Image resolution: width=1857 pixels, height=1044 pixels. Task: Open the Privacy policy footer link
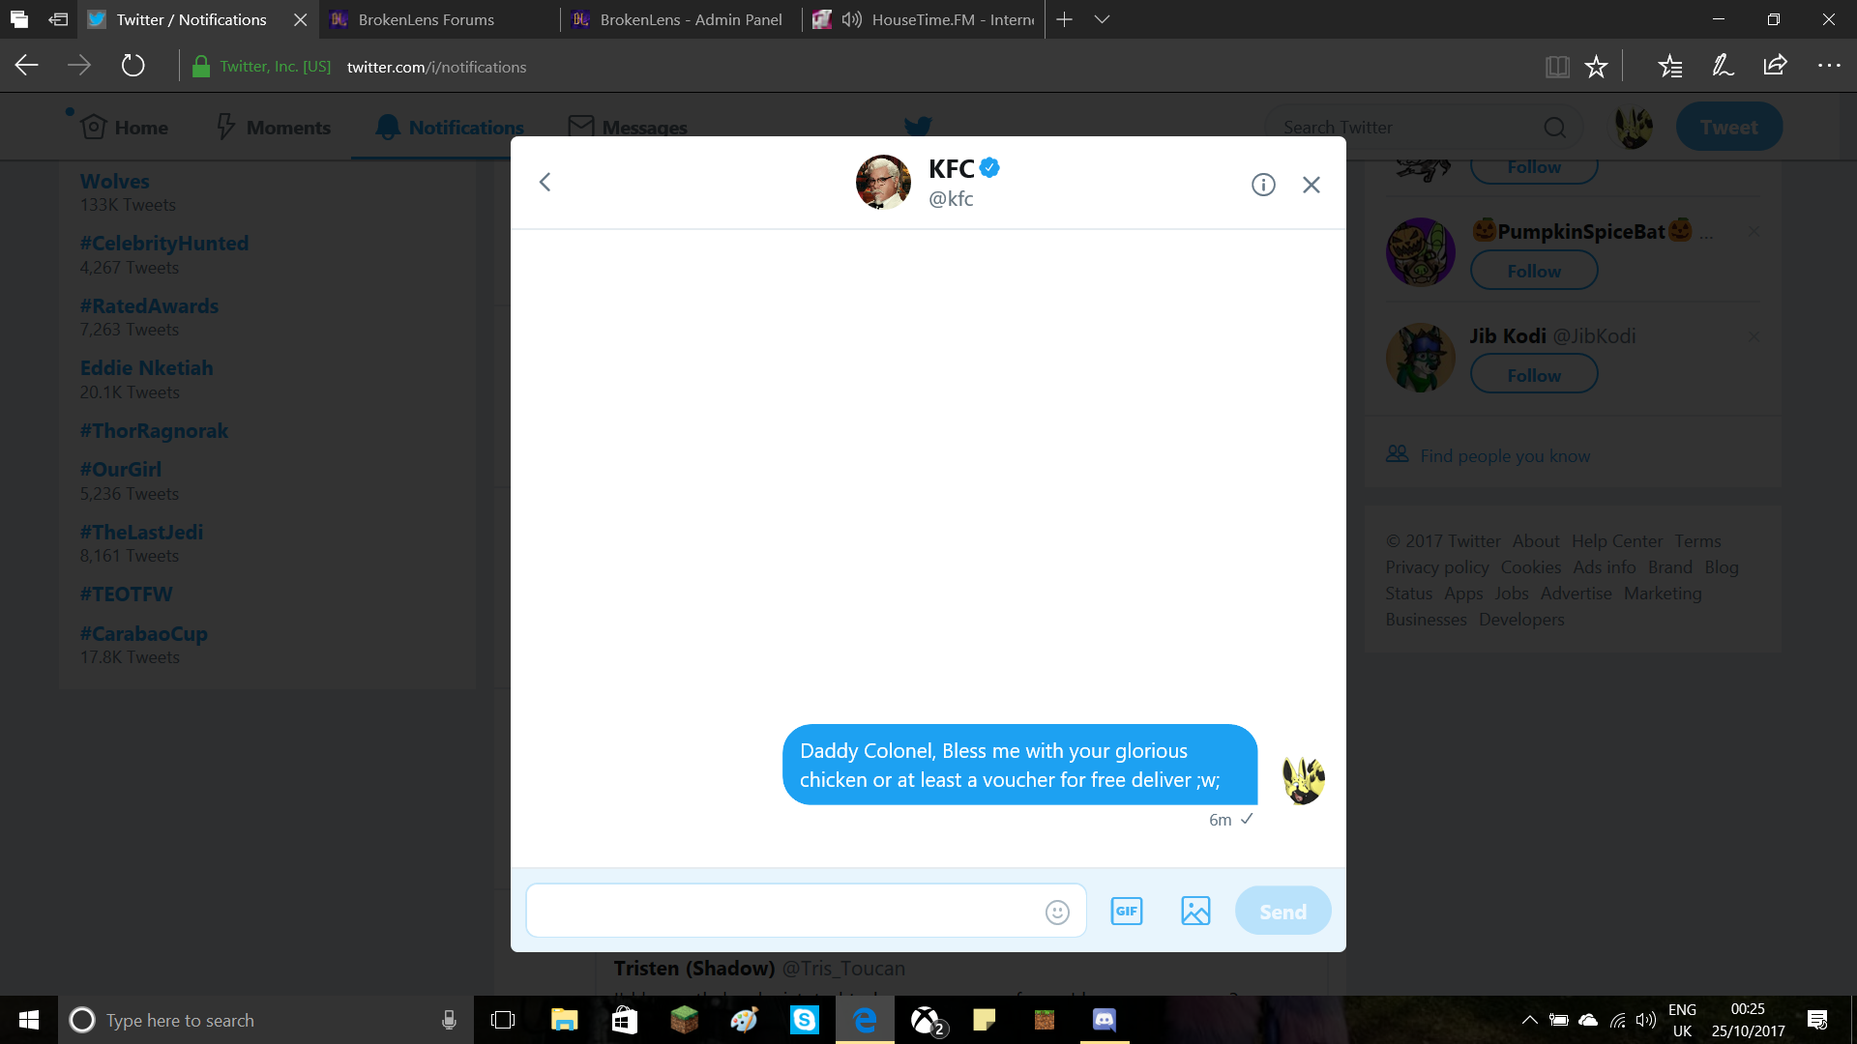[1437, 567]
